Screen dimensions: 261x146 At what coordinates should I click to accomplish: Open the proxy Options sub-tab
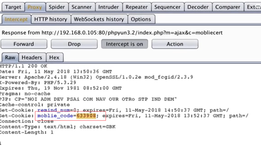click(141, 19)
